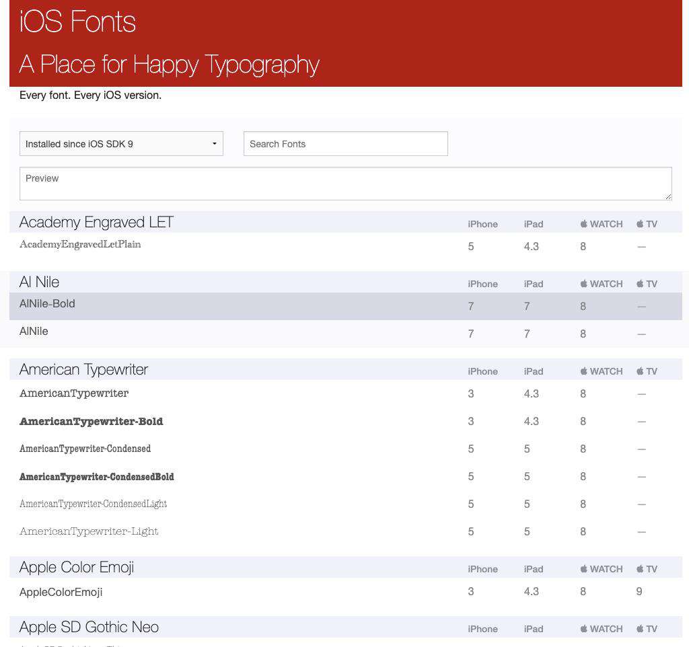Click the Al Nile family heading
This screenshot has height=647, width=689.
click(39, 282)
